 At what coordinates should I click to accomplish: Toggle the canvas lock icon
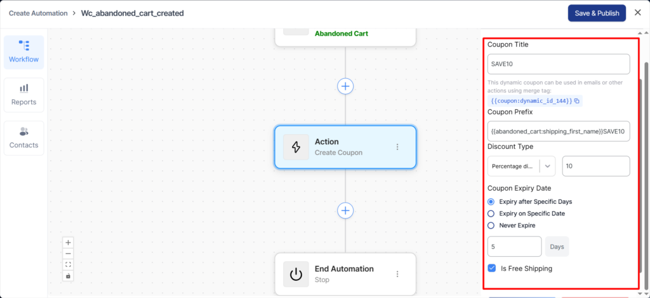pos(69,276)
